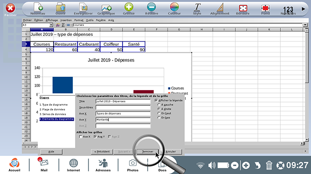Open the Nombres 123 format tool
Image resolution: width=311 pixels, height=174 pixels.
coord(288,9)
